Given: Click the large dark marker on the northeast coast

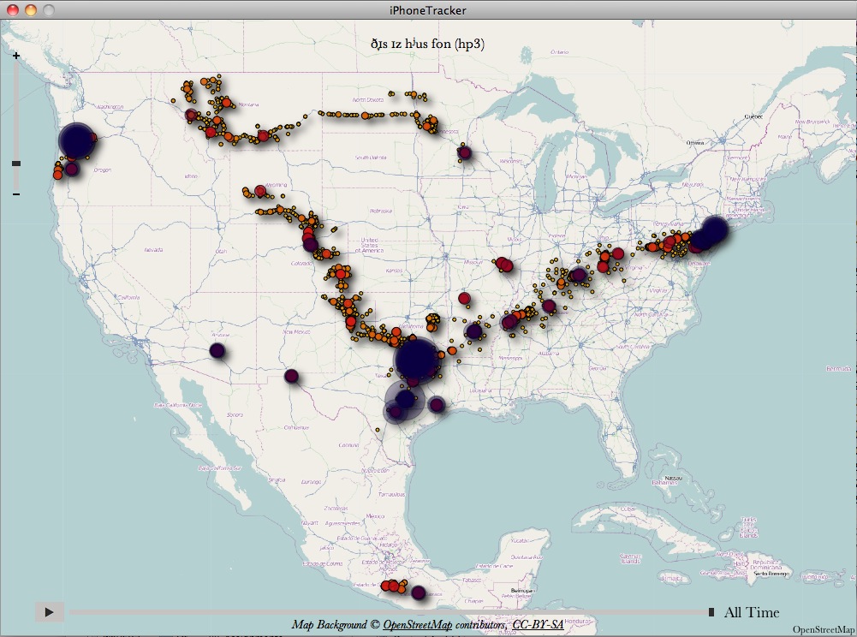Looking at the screenshot, I should [712, 229].
